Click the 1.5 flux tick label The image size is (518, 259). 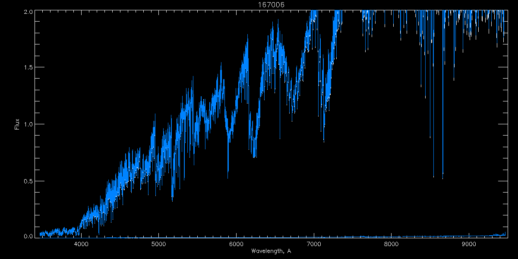click(28, 67)
